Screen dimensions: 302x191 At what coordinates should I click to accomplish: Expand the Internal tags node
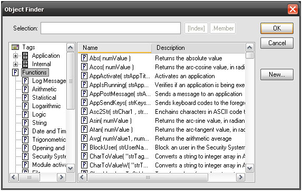[x=15, y=64]
